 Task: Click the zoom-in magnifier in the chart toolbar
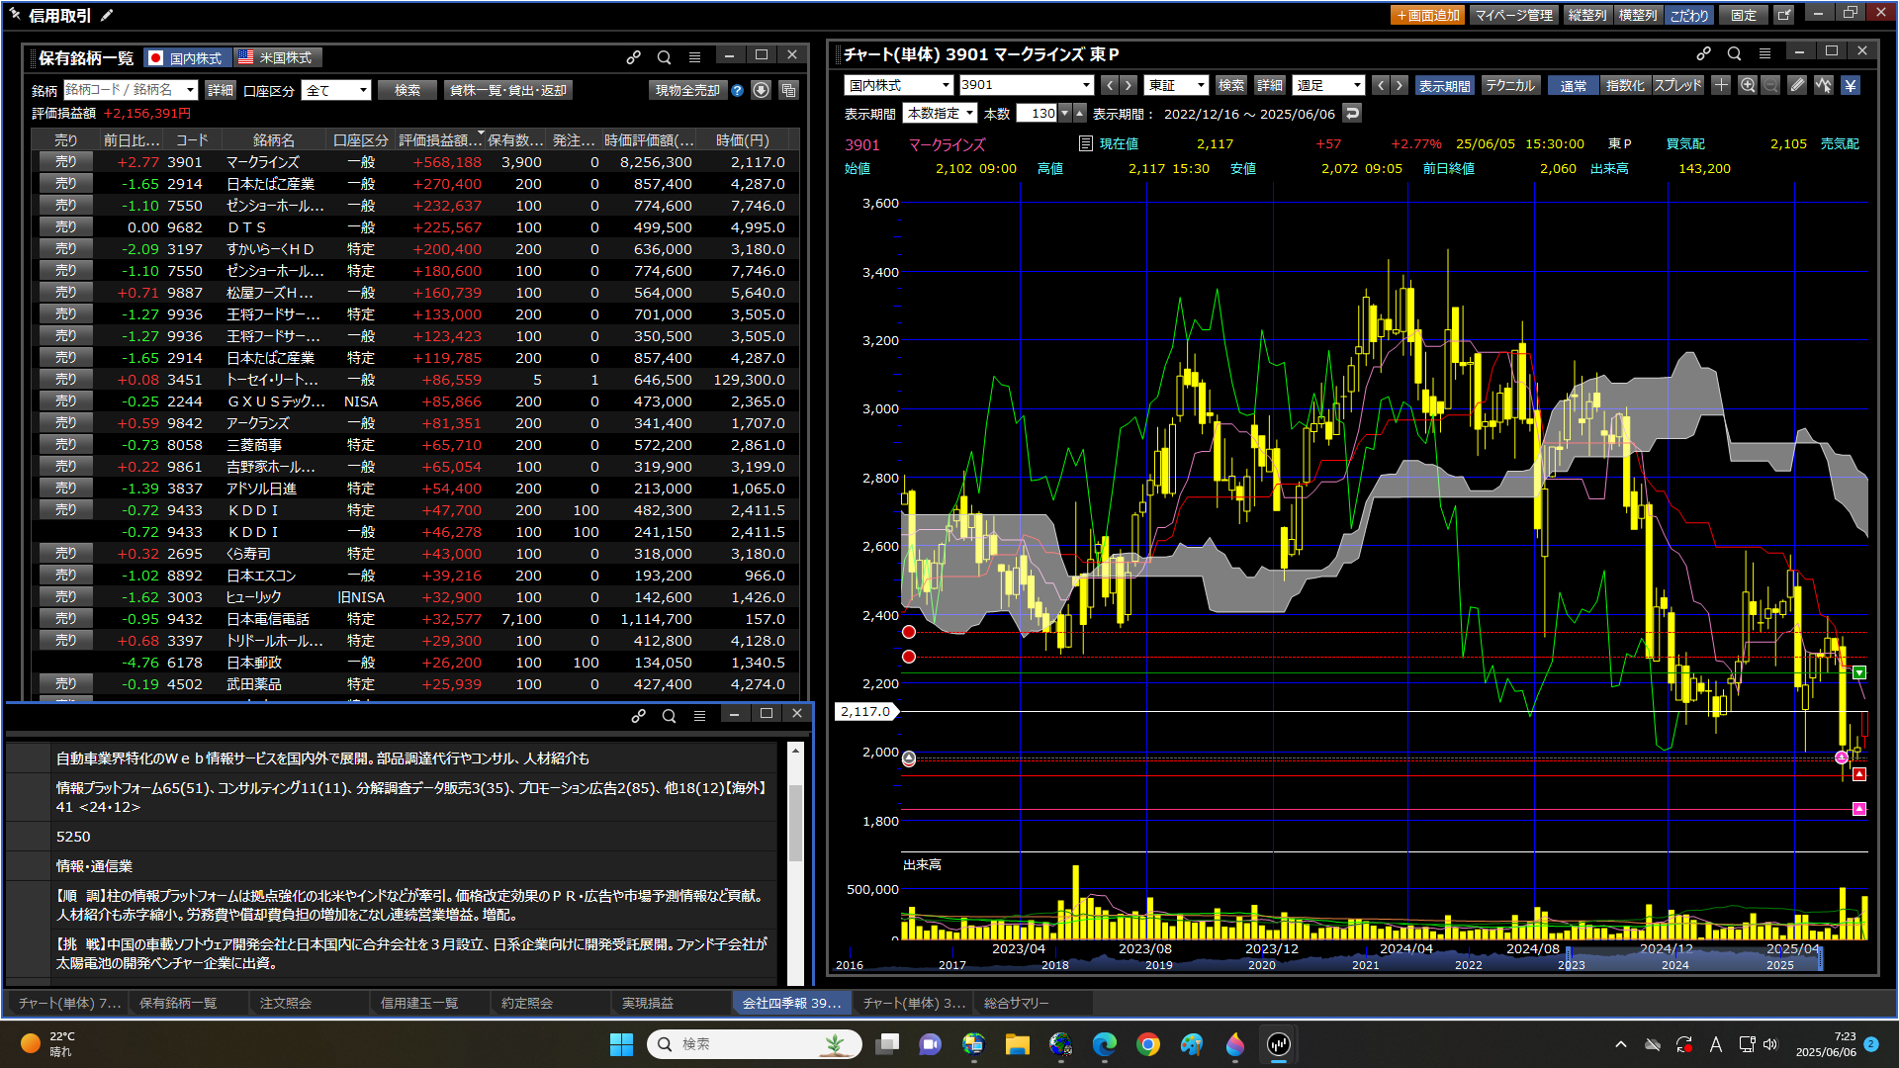1748,85
